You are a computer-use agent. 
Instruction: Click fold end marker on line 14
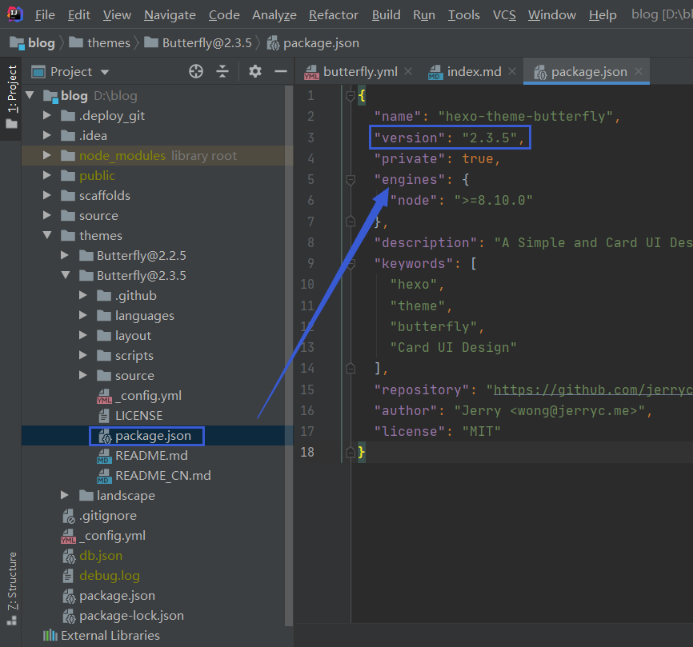[351, 369]
